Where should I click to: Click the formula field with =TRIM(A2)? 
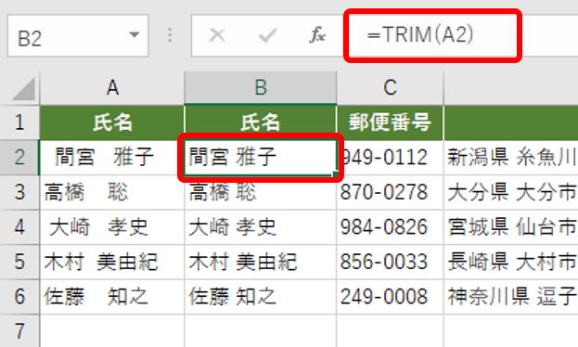click(432, 36)
